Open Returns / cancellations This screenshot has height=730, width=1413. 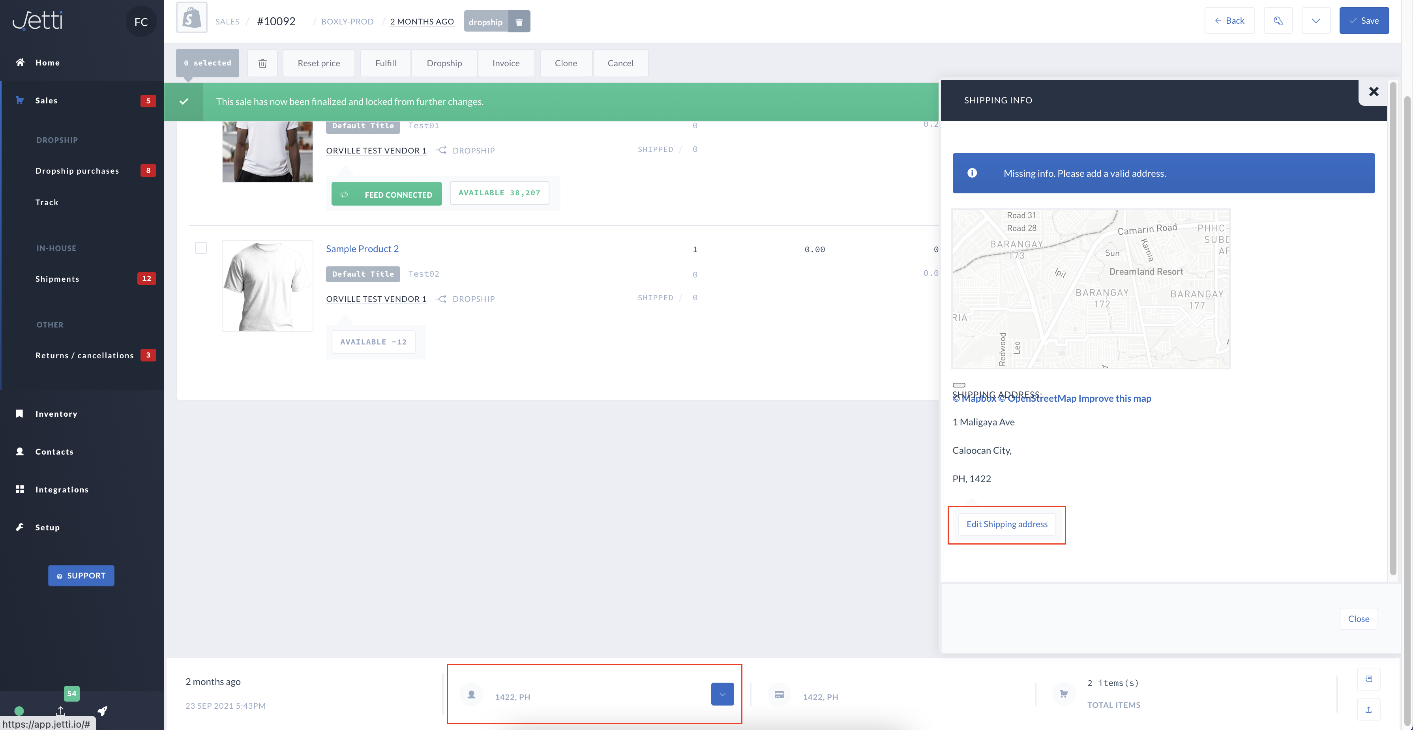[x=84, y=356]
